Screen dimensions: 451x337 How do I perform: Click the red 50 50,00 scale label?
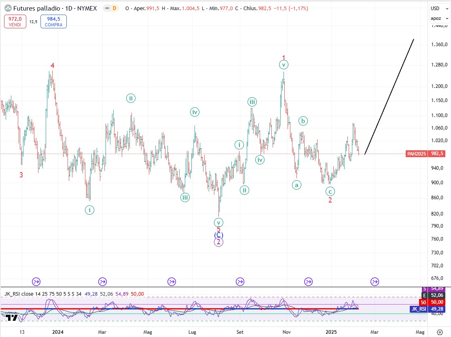tap(433, 302)
